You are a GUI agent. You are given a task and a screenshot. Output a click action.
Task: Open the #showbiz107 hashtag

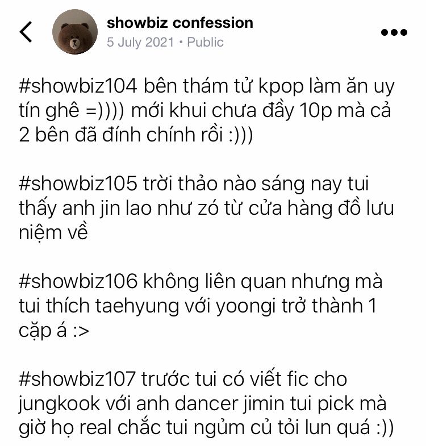click(77, 379)
